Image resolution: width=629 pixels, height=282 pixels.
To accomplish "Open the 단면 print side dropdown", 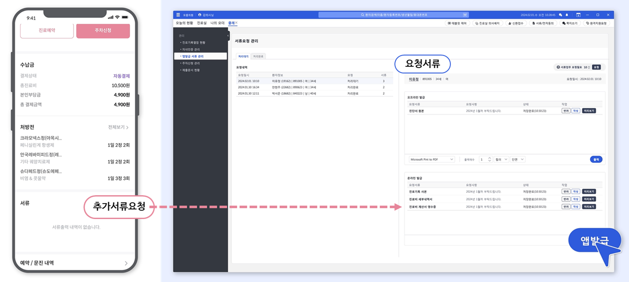I will [x=518, y=159].
